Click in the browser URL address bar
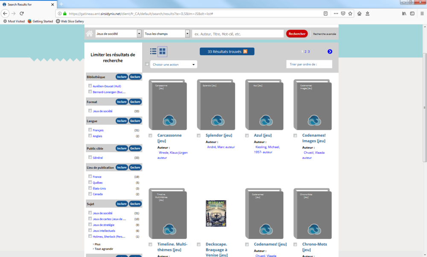Viewport: 427px width, 257px height. pyautogui.click(x=195, y=14)
